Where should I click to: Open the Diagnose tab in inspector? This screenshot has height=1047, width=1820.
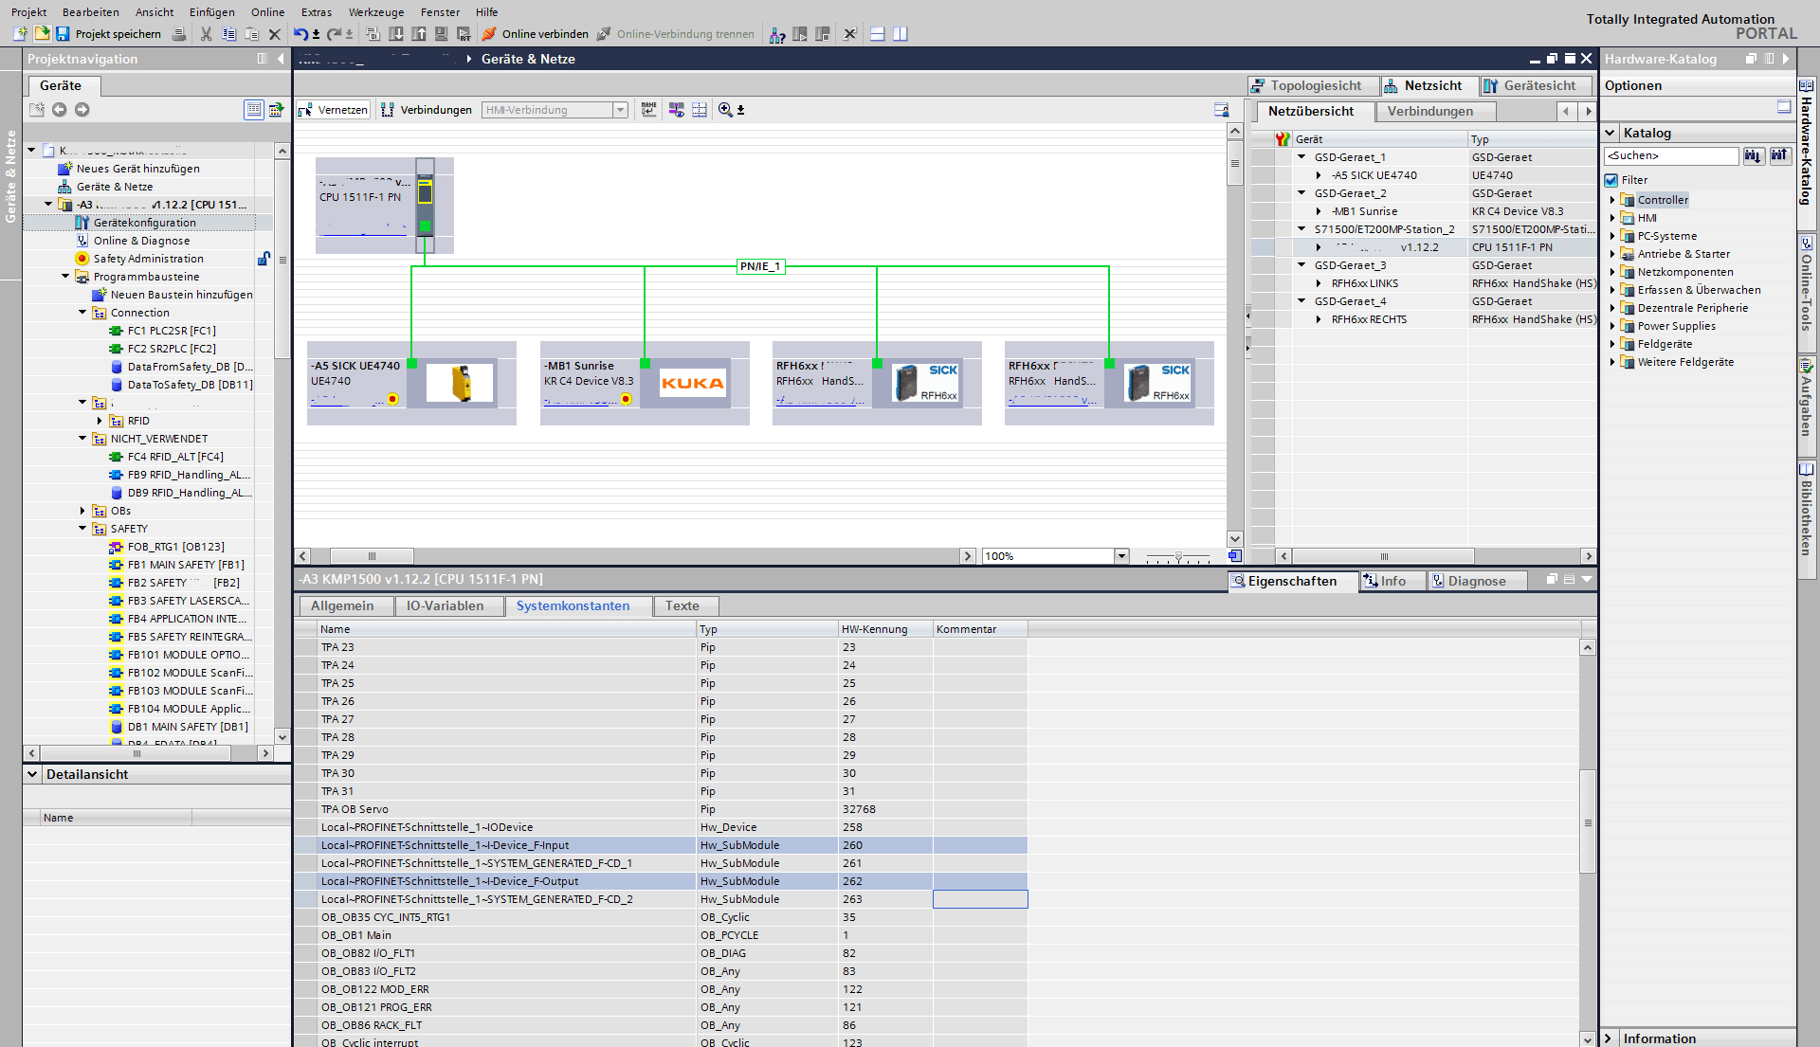coord(1476,581)
